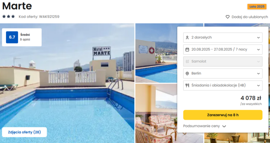Click the fork and knife meal icon

[187, 86]
